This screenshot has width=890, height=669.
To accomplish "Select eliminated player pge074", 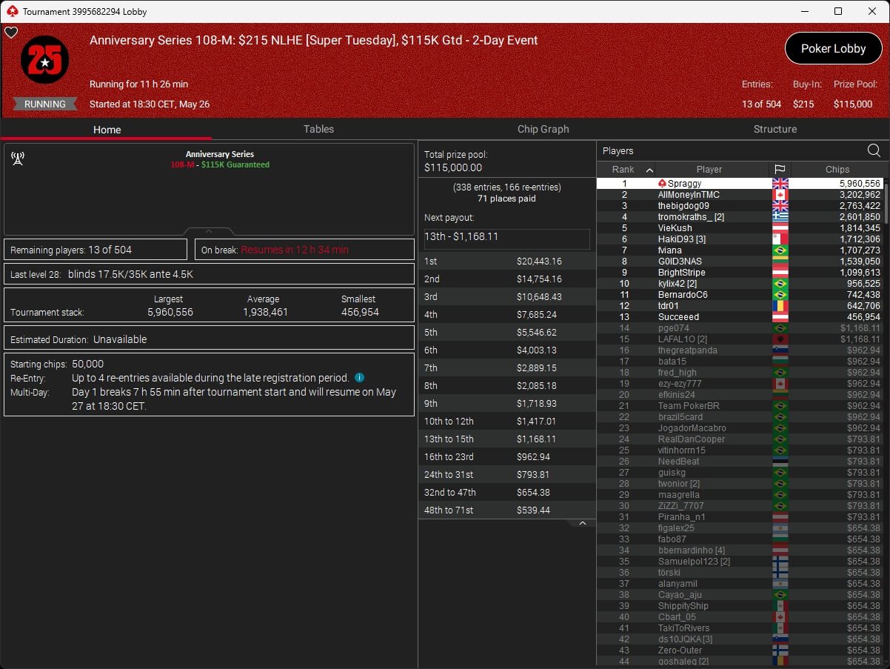I will pos(740,327).
